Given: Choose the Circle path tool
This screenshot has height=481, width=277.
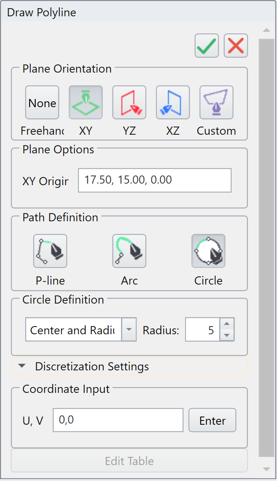Looking at the screenshot, I should coord(208,251).
